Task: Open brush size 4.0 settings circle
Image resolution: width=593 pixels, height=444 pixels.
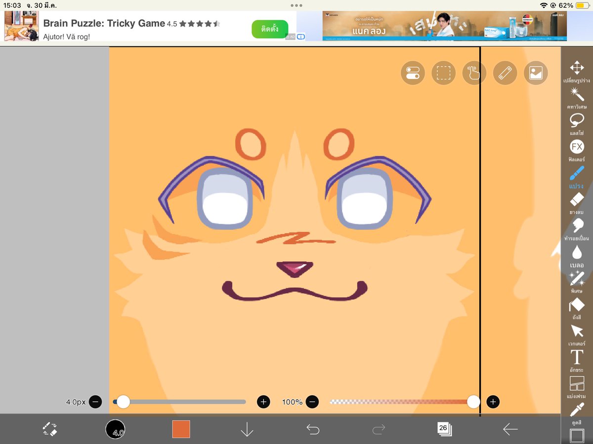Action: [x=115, y=429]
